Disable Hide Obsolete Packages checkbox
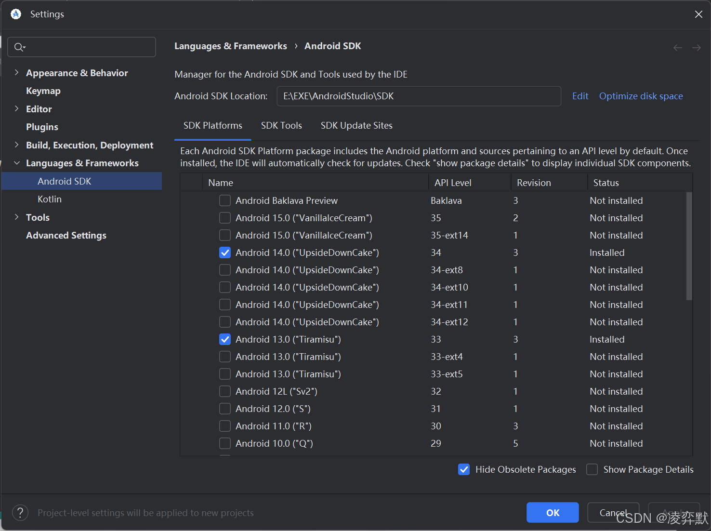 (x=464, y=469)
